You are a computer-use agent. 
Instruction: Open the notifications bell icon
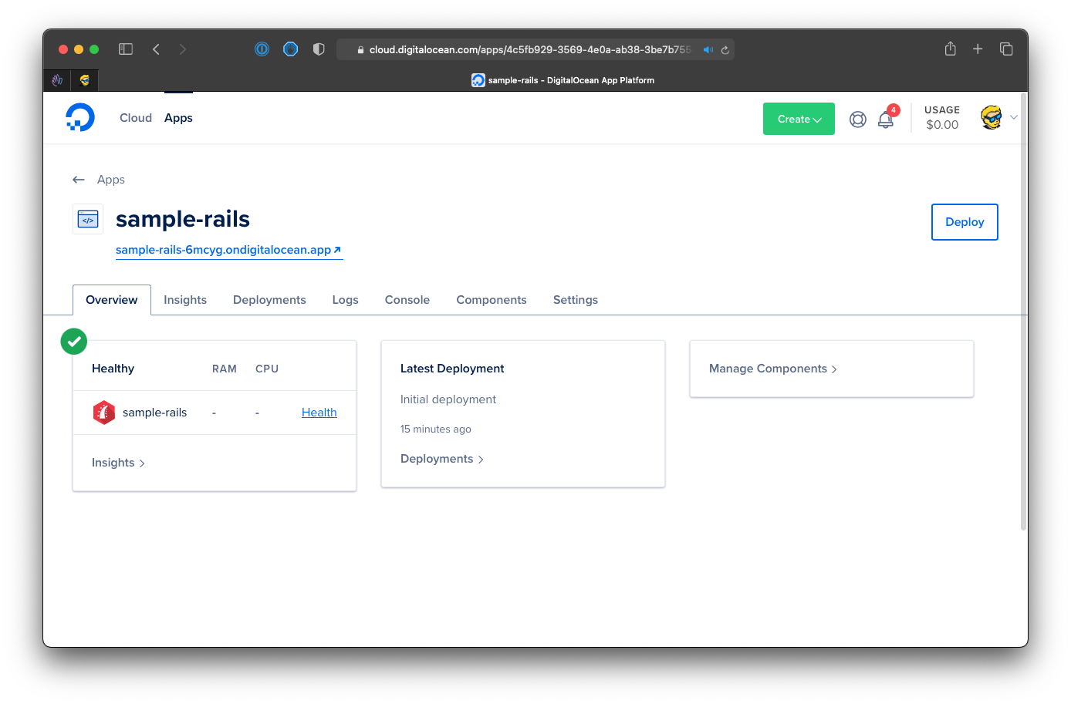tap(886, 120)
